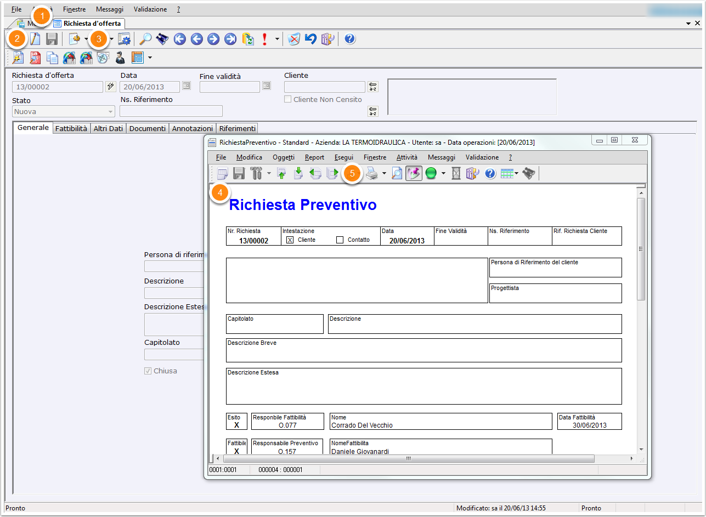Expand the dropdown arrow beside the tools icon

pos(269,174)
